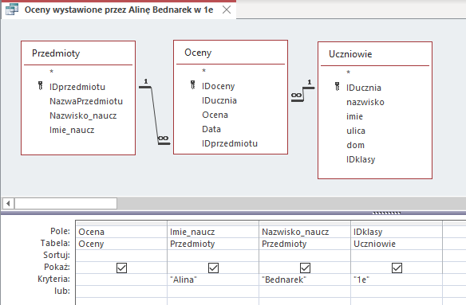Click the pane splitter grip handle

tap(386, 213)
